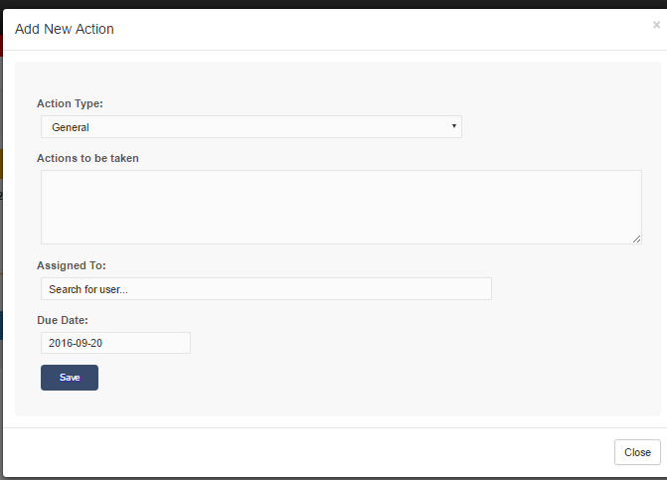
Task: Click the 'Action Type:' label
Action: point(70,103)
